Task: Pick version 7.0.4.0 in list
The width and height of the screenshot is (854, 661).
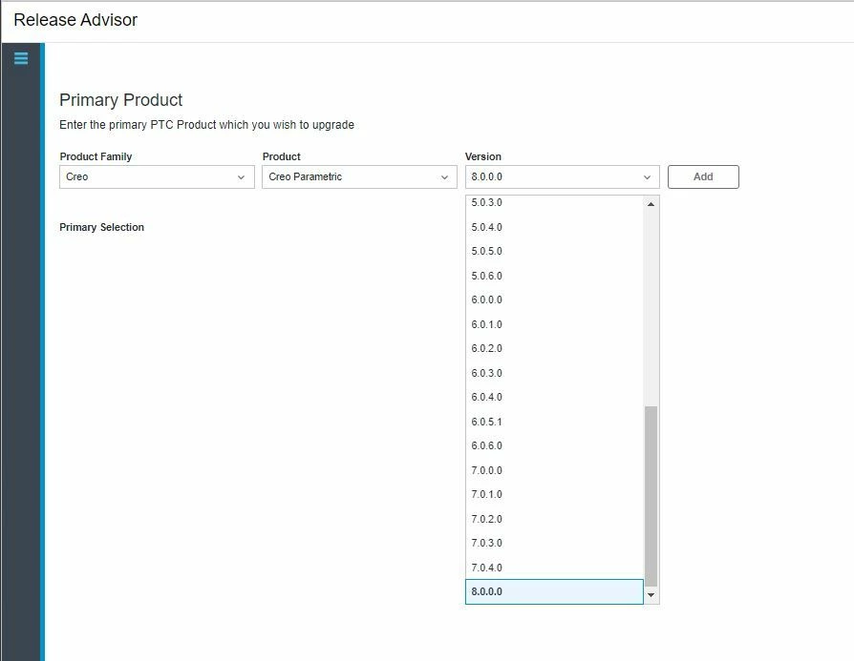Action: 554,568
